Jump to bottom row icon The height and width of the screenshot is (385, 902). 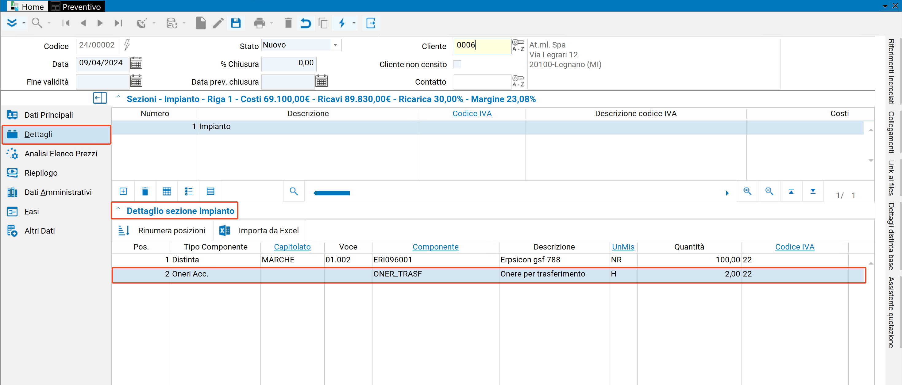813,191
